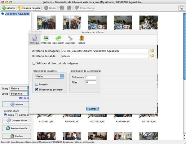Viewport: 186px width, 144px height.
Task: Select the third thumbnail in top row
Action: tap(97, 22)
